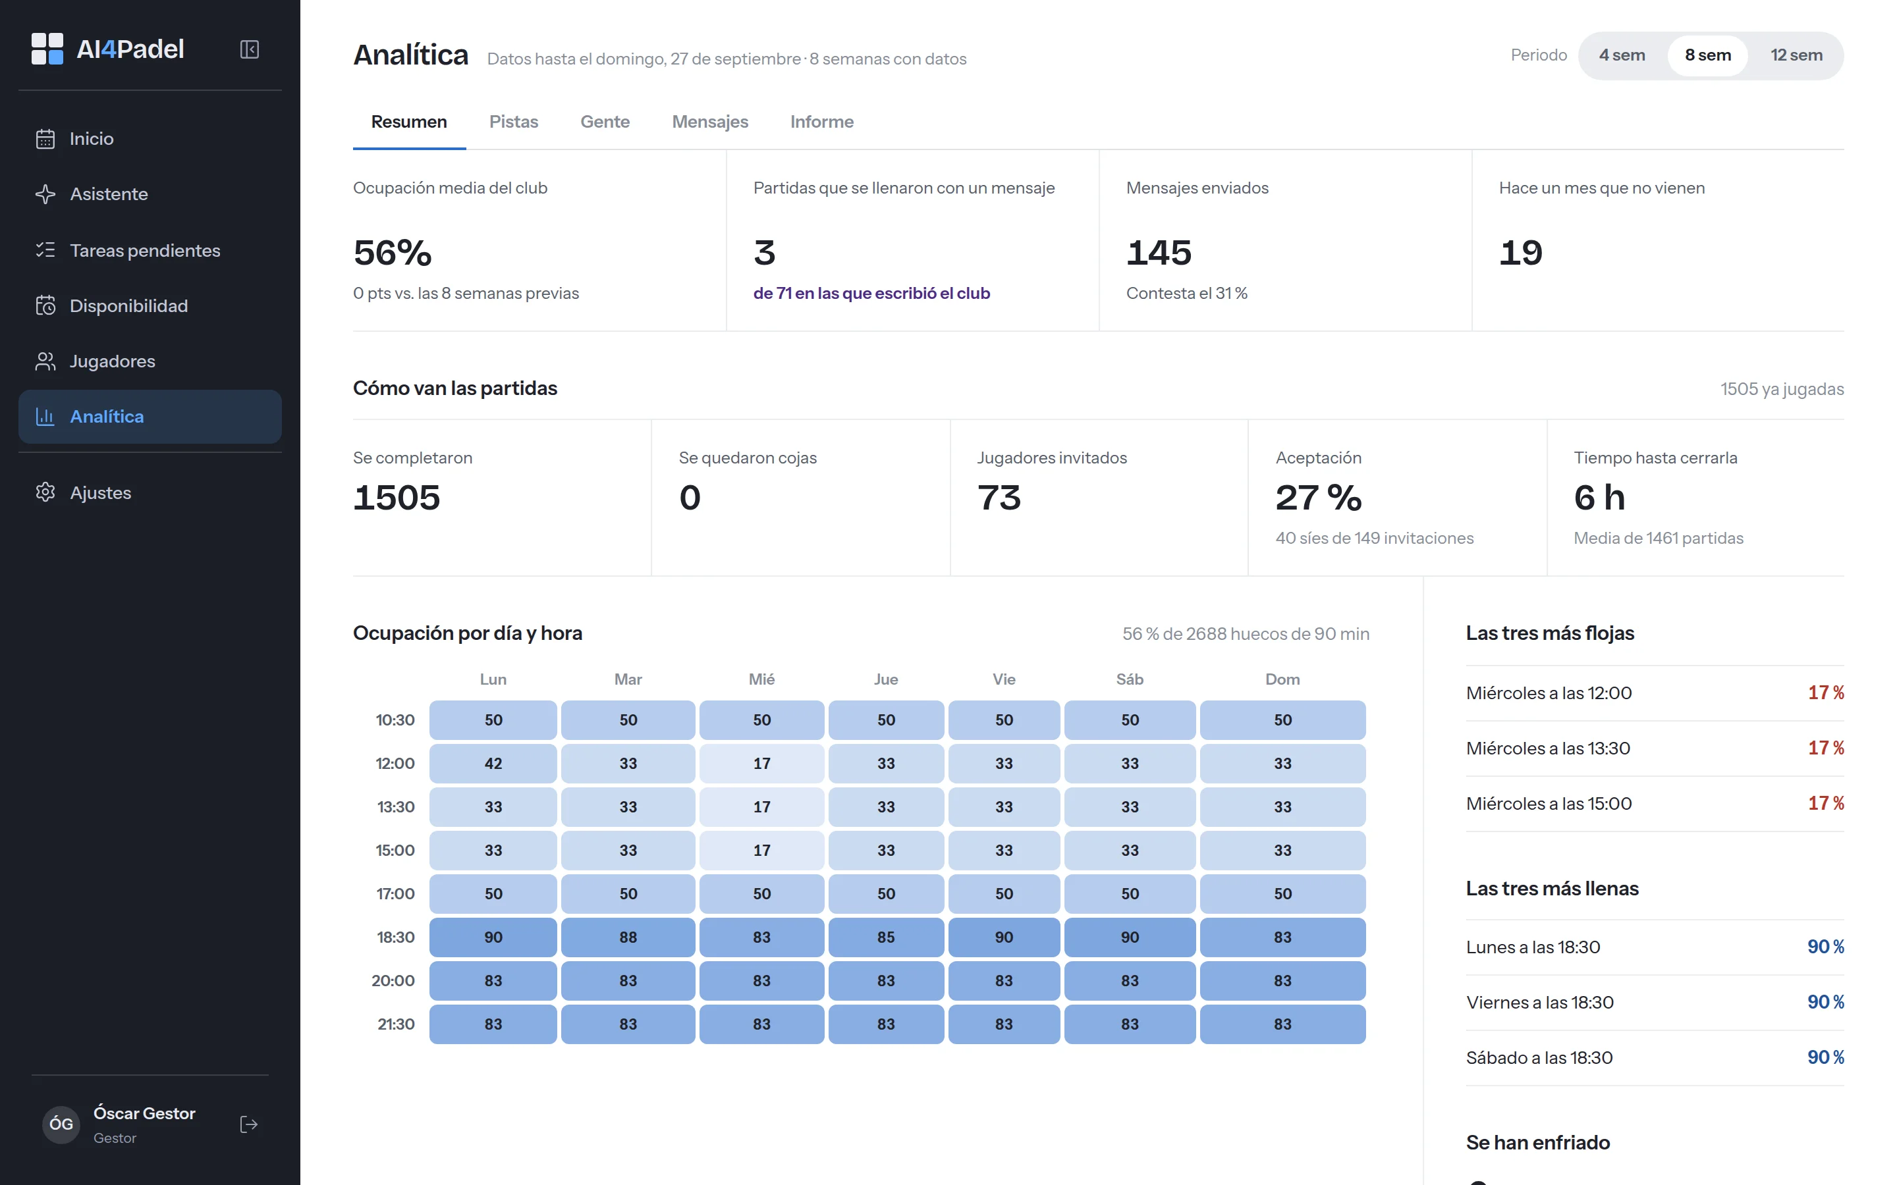Click the ÓG user avatar
Screen dimensions: 1897x1185
[61, 1124]
